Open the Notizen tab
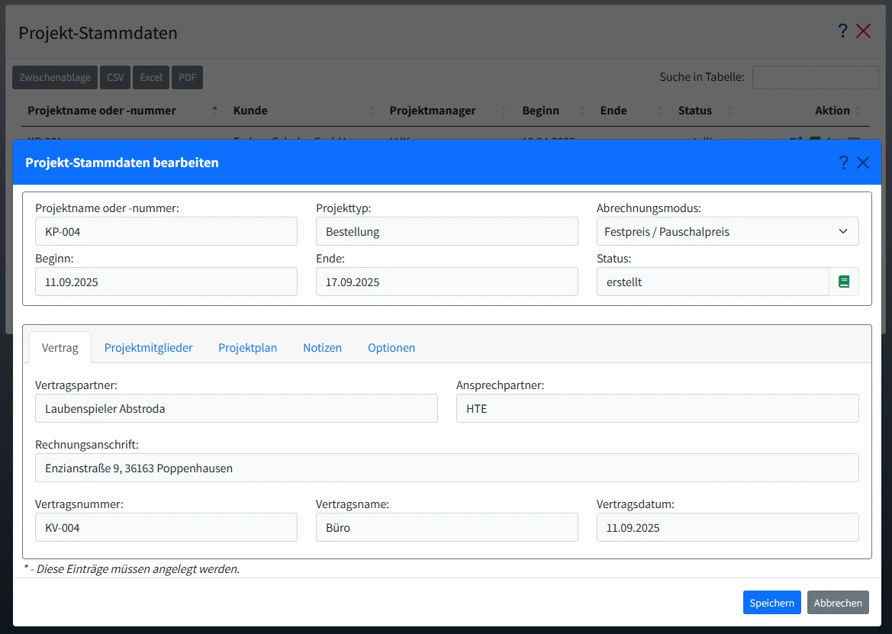The width and height of the screenshot is (892, 634). (322, 347)
